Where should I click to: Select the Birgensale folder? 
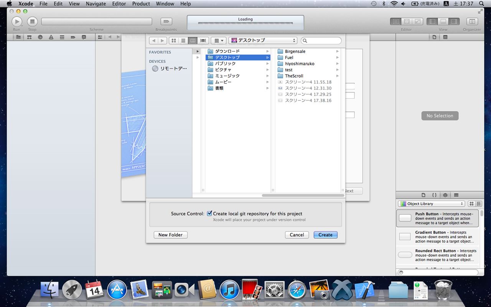(308, 51)
